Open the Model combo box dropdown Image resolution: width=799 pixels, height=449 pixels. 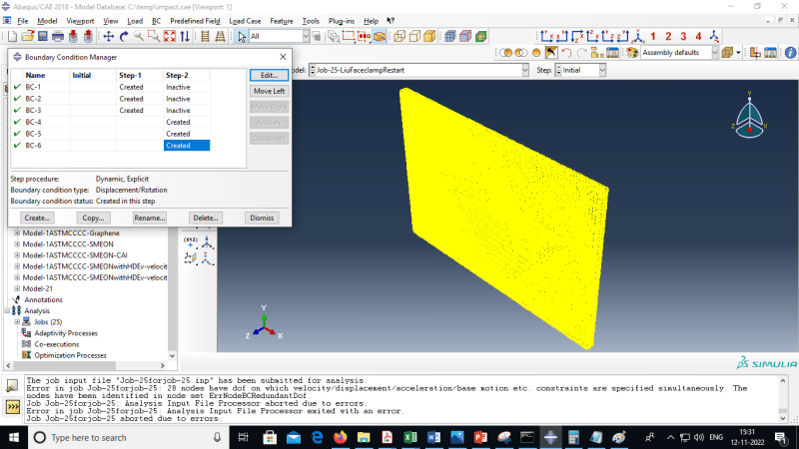[x=525, y=70]
